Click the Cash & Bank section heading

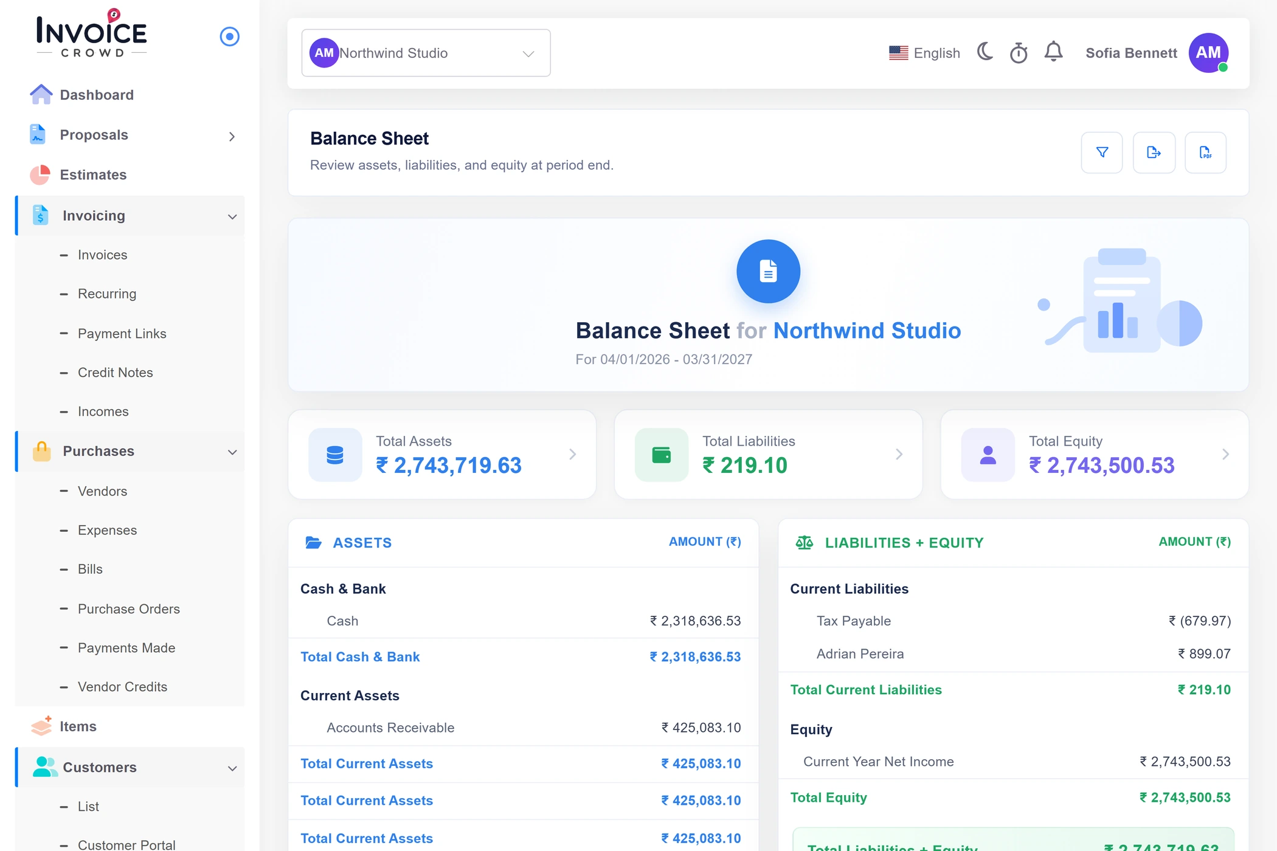coord(343,588)
